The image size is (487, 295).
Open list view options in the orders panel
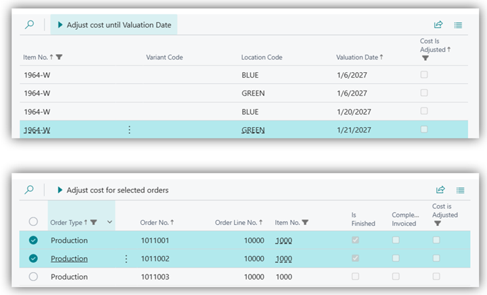coord(460,190)
